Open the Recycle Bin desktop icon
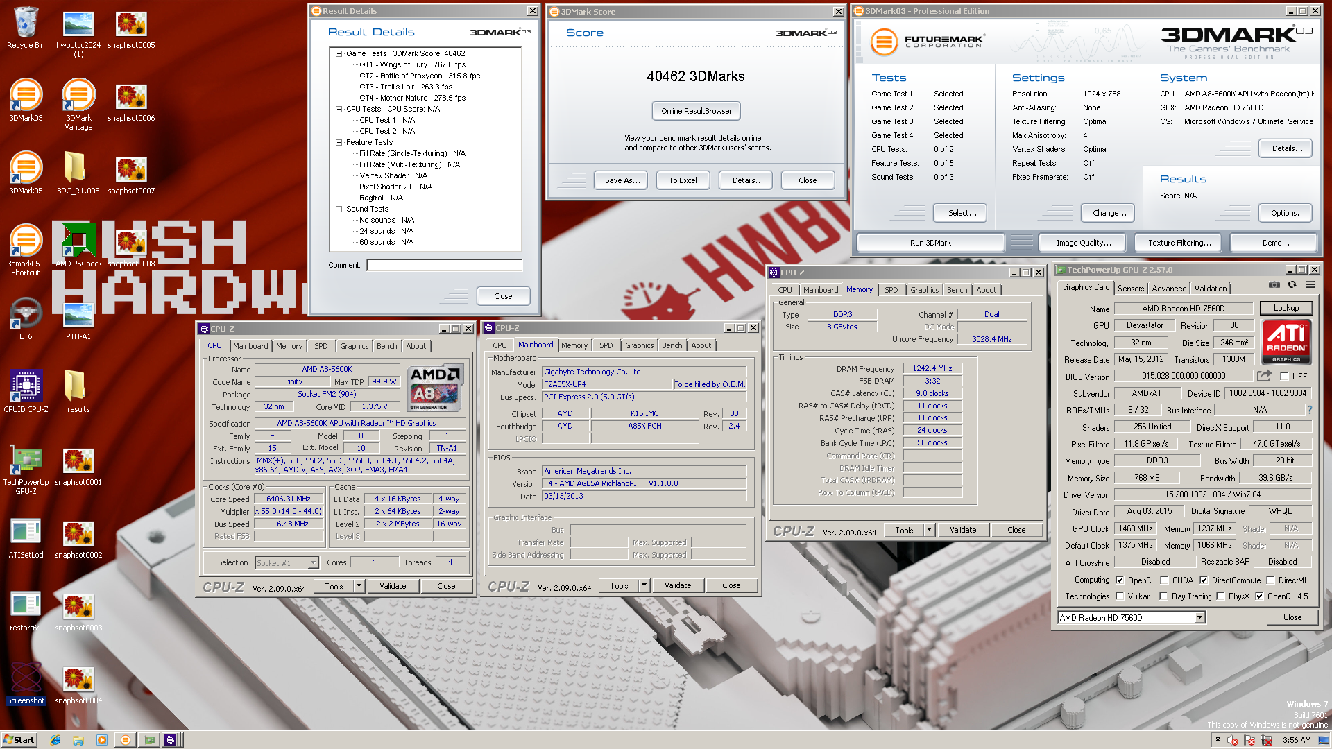The width and height of the screenshot is (1332, 749). tap(26, 28)
